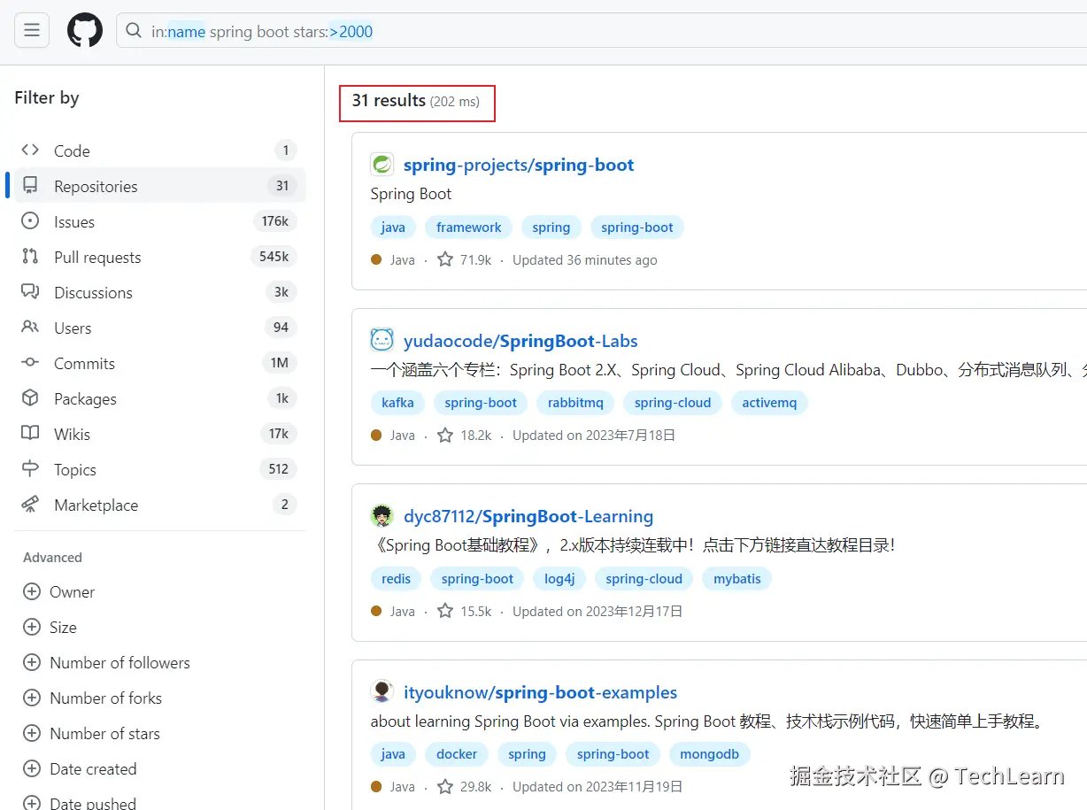Expand Number of forks filter
1087x810 pixels.
click(x=92, y=698)
